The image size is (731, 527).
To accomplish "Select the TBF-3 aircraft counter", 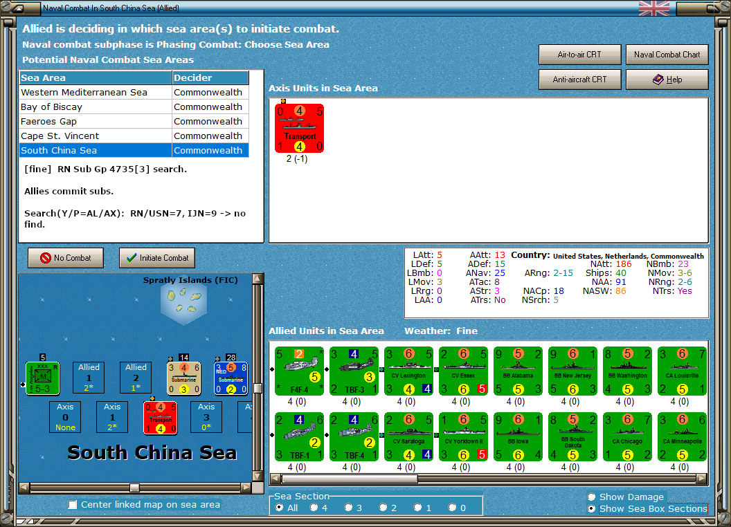I will pyautogui.click(x=354, y=371).
